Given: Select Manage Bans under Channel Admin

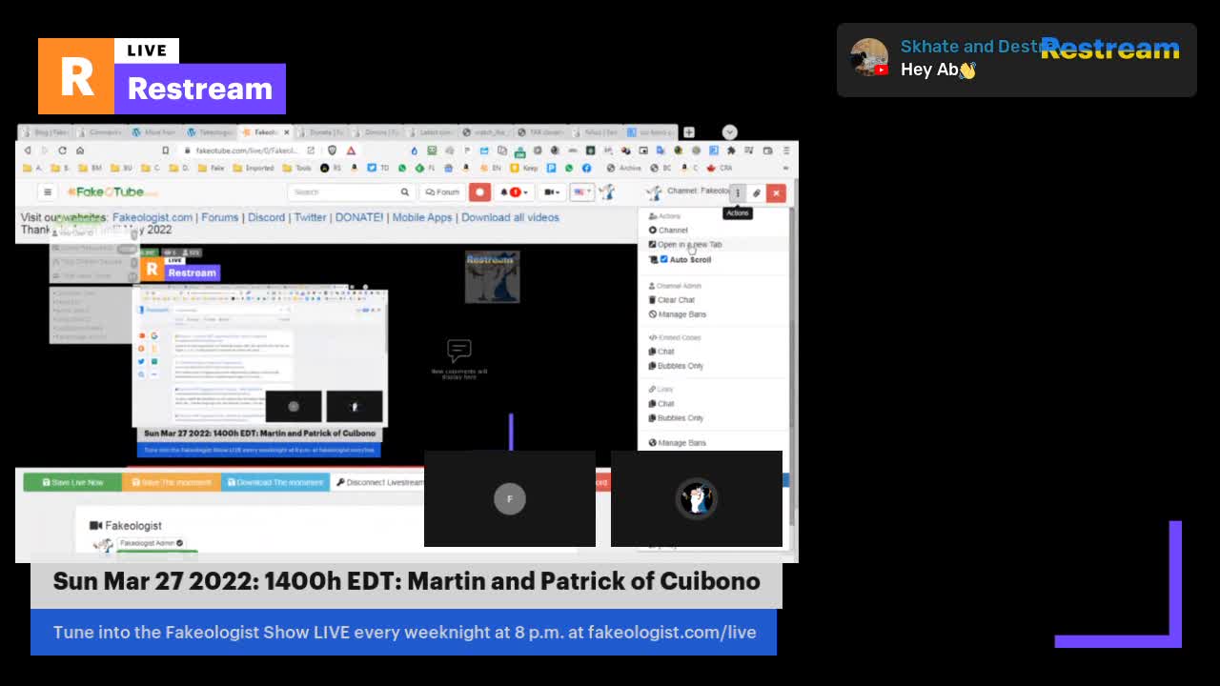Looking at the screenshot, I should pyautogui.click(x=678, y=314).
